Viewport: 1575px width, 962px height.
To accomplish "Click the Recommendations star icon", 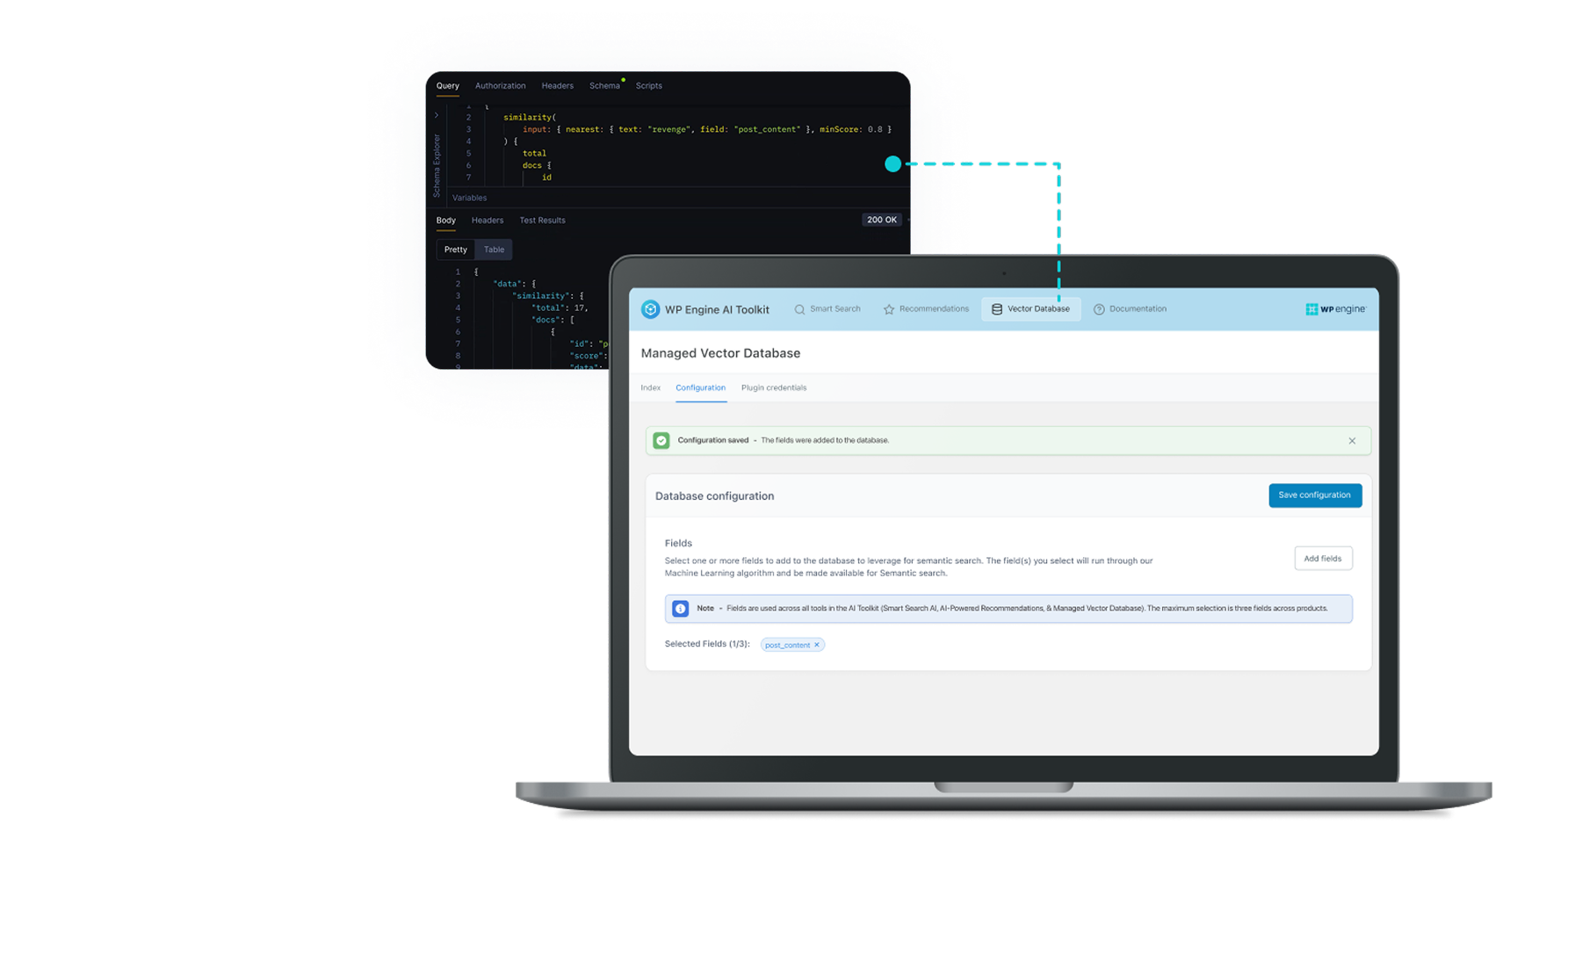I will (x=889, y=309).
